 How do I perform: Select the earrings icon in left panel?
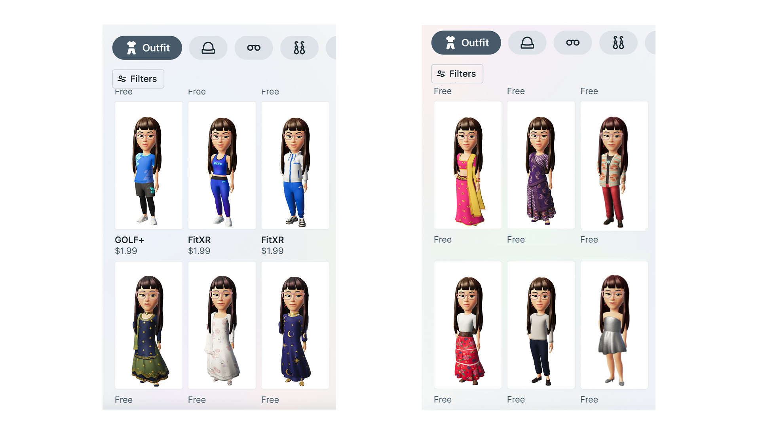[299, 48]
